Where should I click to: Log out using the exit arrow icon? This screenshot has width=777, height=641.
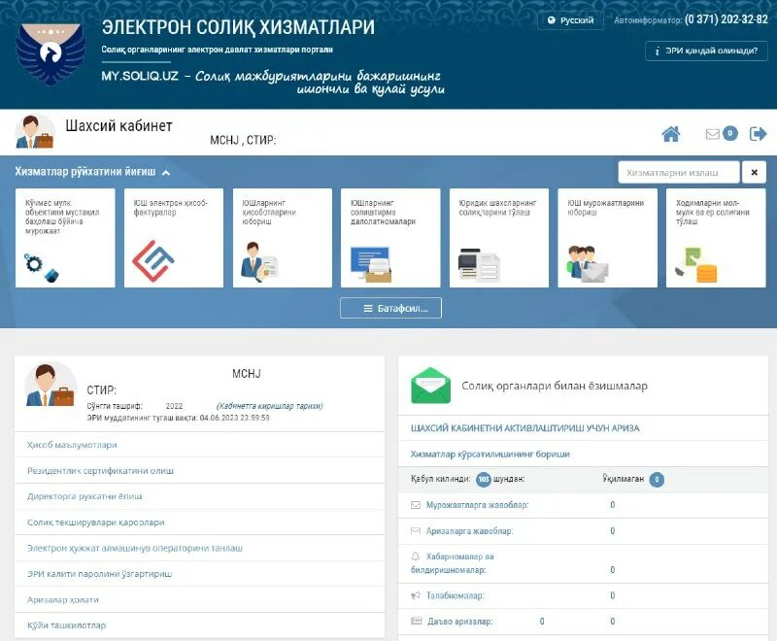758,134
